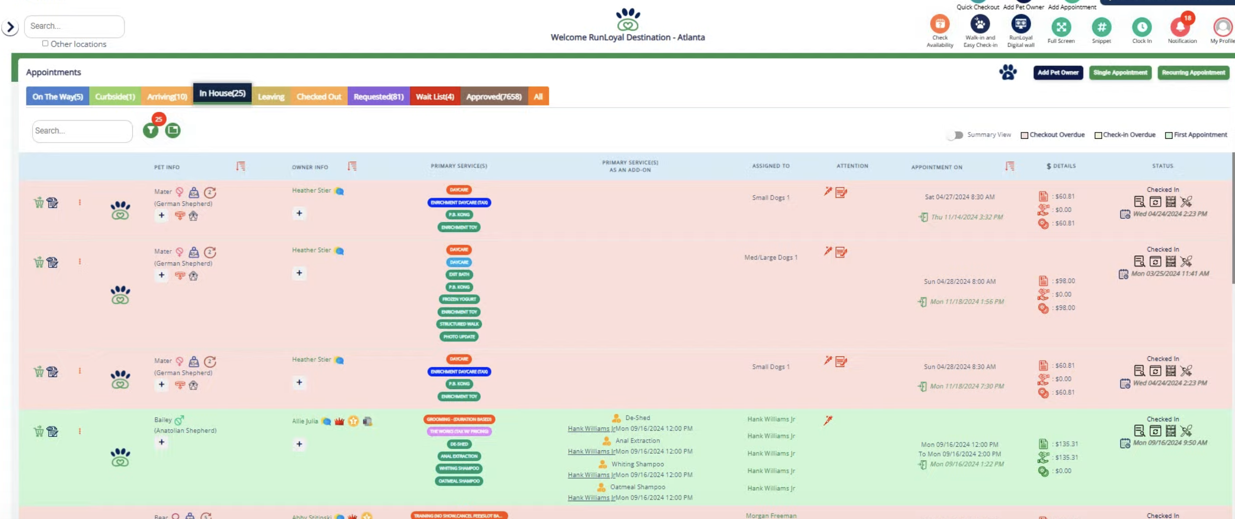The height and width of the screenshot is (519, 1235).
Task: Select the Wait List(4) tab
Action: tap(434, 96)
